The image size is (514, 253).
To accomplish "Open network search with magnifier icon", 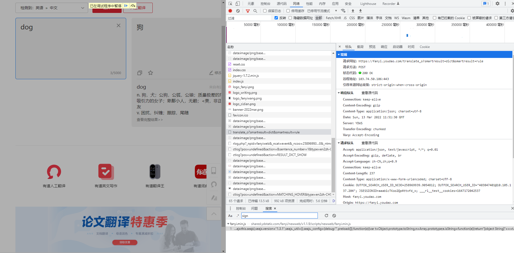I will [255, 11].
